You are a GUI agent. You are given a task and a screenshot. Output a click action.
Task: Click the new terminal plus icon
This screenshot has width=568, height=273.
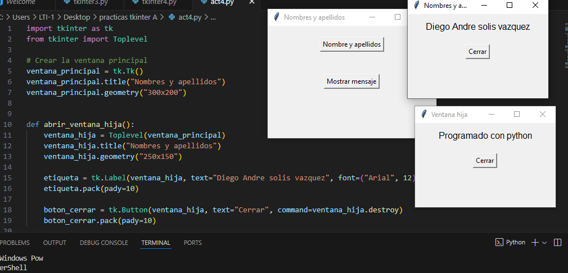(535, 242)
